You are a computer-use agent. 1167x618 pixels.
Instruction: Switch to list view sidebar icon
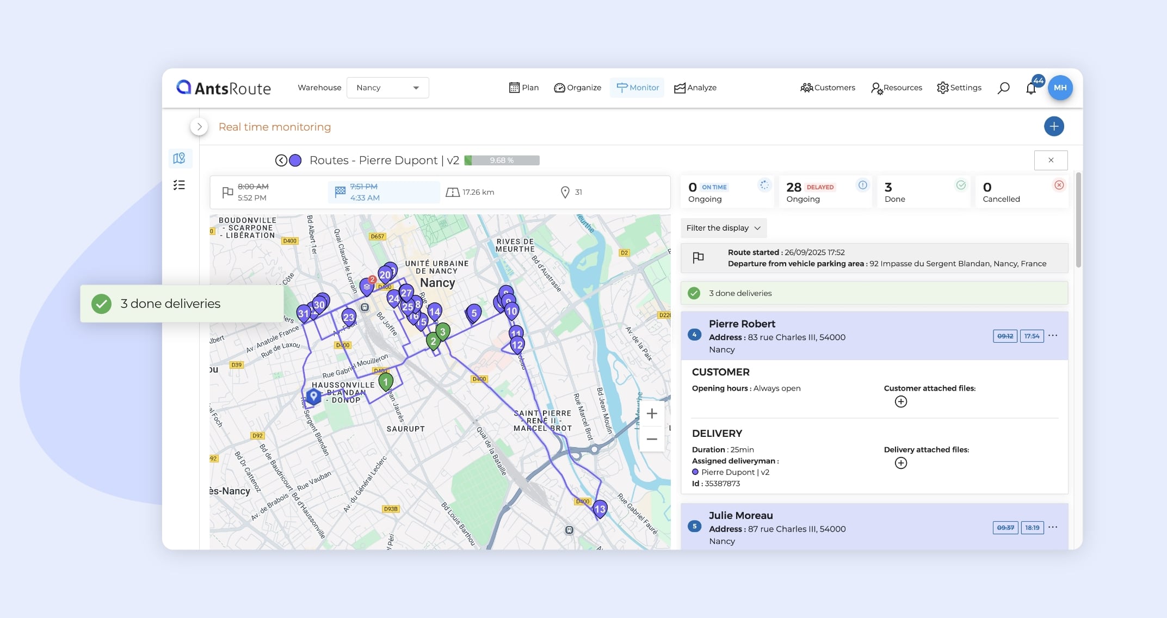click(179, 186)
